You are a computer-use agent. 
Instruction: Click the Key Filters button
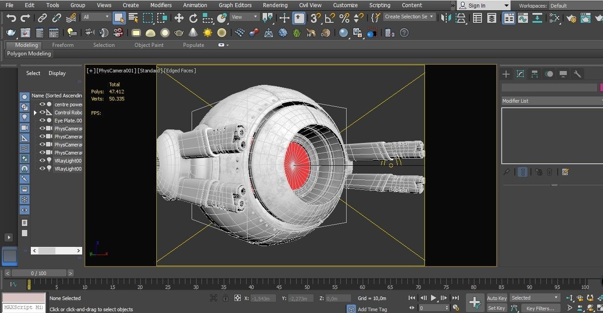(540, 308)
